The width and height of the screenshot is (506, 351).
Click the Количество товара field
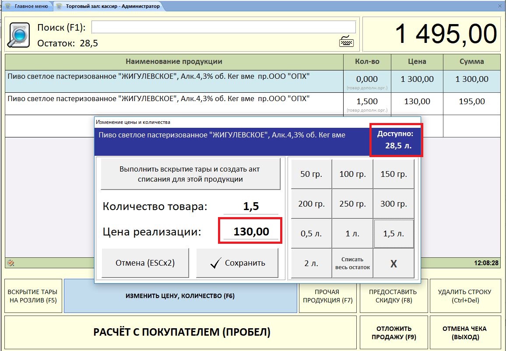coord(251,207)
